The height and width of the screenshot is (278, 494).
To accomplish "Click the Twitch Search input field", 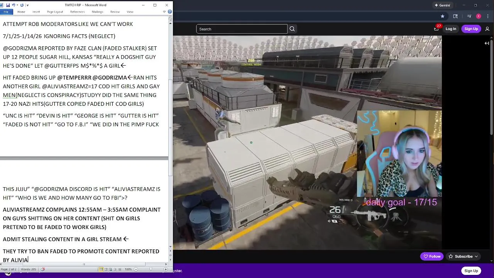I will click(242, 29).
